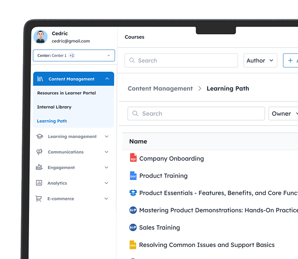
Task: Click the Dropbox icon for Product Essentials
Action: 133,193
